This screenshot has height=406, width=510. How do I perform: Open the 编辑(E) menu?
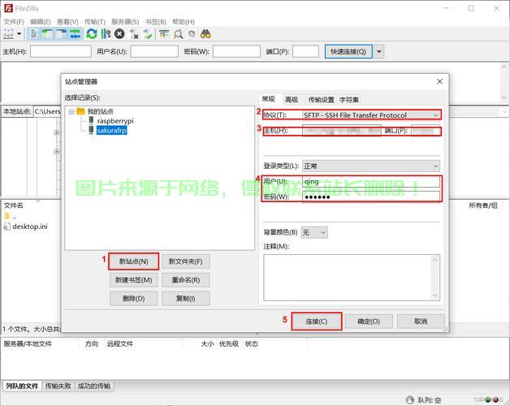click(x=41, y=22)
